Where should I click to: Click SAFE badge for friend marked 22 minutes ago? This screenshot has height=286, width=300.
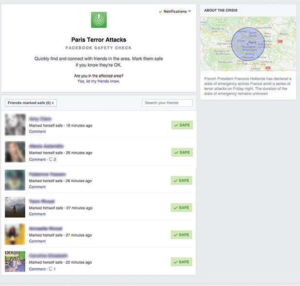182,262
